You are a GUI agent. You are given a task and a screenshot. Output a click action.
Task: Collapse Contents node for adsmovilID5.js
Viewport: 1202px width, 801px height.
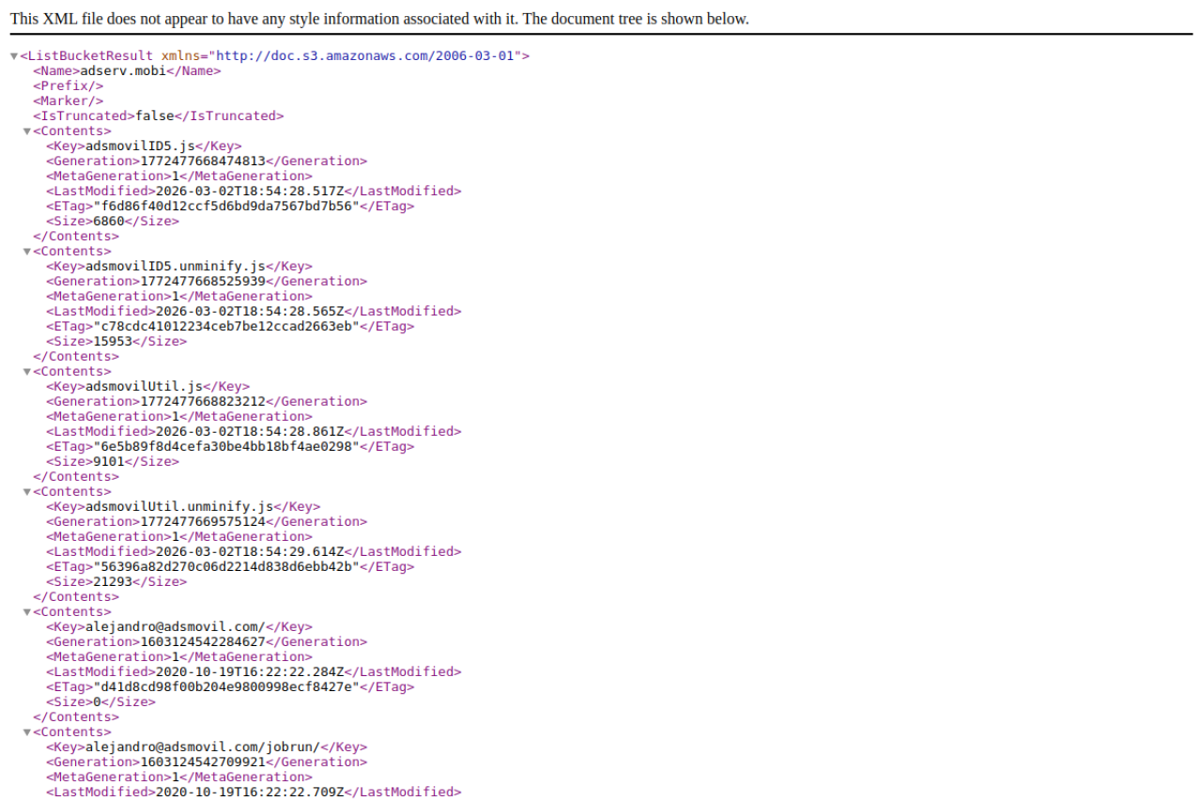click(27, 131)
